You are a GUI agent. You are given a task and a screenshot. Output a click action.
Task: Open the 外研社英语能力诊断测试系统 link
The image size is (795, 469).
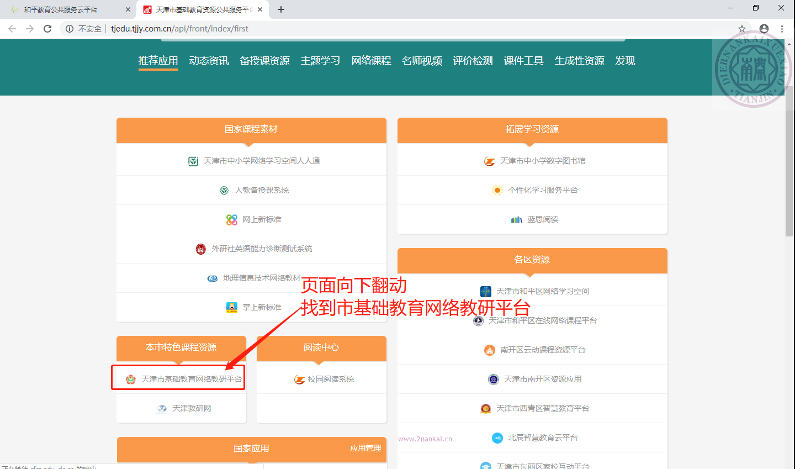(262, 249)
